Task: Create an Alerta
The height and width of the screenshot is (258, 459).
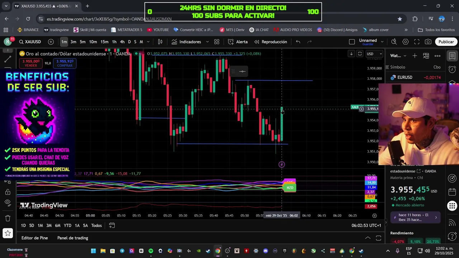Action: click(238, 42)
